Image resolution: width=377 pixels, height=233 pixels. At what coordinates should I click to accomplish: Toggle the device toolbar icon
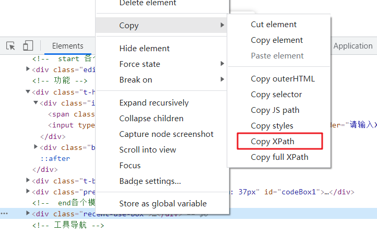[x=28, y=46]
